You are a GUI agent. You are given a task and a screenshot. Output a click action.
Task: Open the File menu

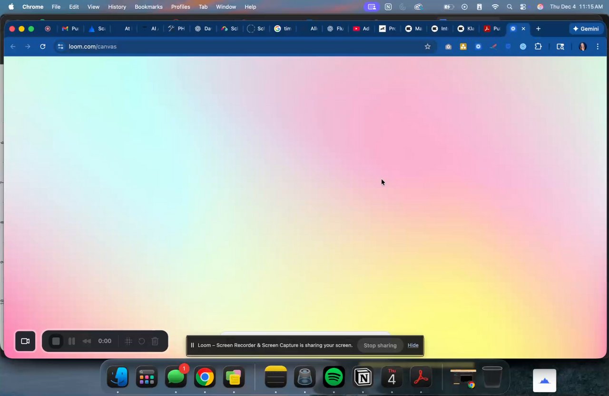pyautogui.click(x=56, y=7)
